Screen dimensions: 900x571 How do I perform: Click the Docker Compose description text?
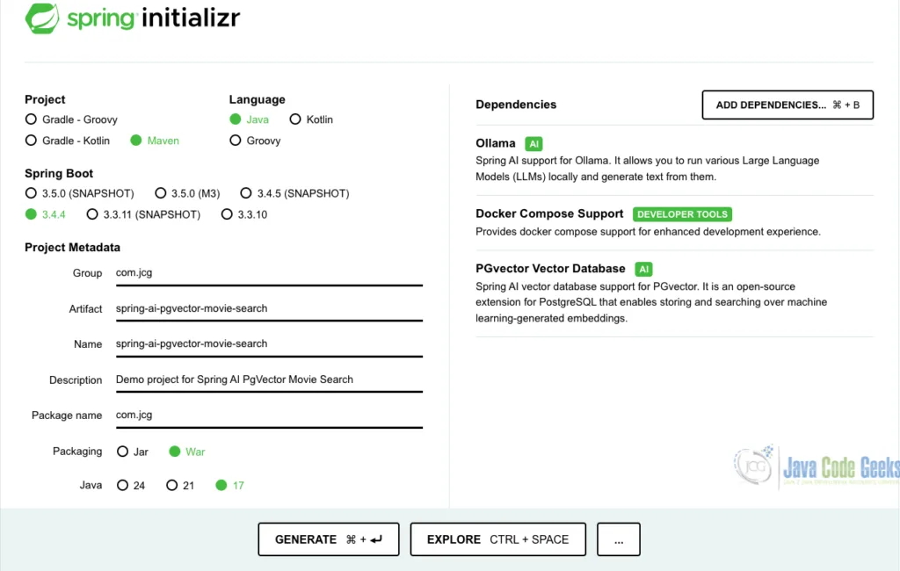pyautogui.click(x=648, y=232)
